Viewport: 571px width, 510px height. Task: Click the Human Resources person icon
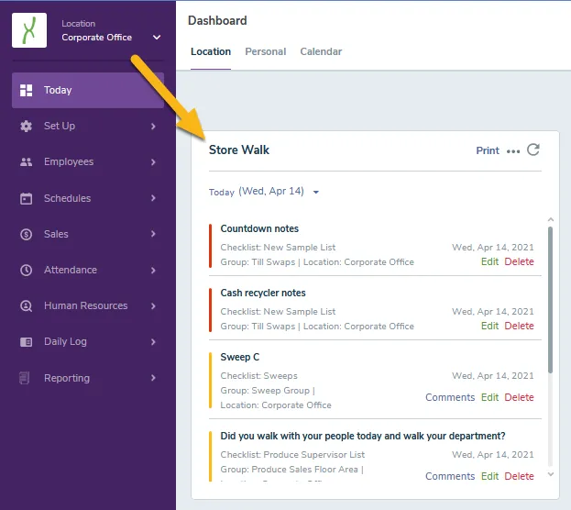(26, 305)
